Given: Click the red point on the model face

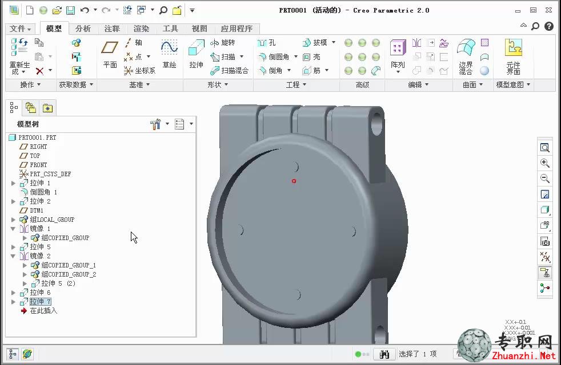Looking at the screenshot, I should pyautogui.click(x=294, y=181).
